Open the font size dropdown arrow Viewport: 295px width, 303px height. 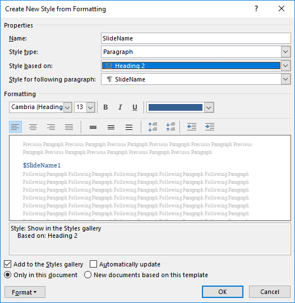[90, 107]
